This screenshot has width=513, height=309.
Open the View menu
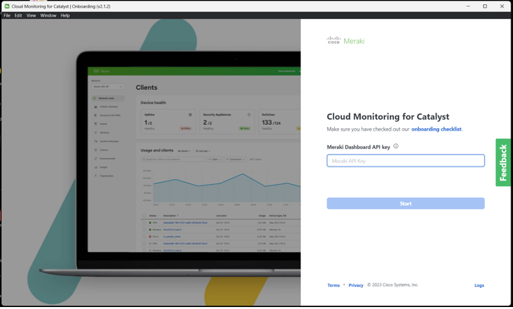(31, 15)
